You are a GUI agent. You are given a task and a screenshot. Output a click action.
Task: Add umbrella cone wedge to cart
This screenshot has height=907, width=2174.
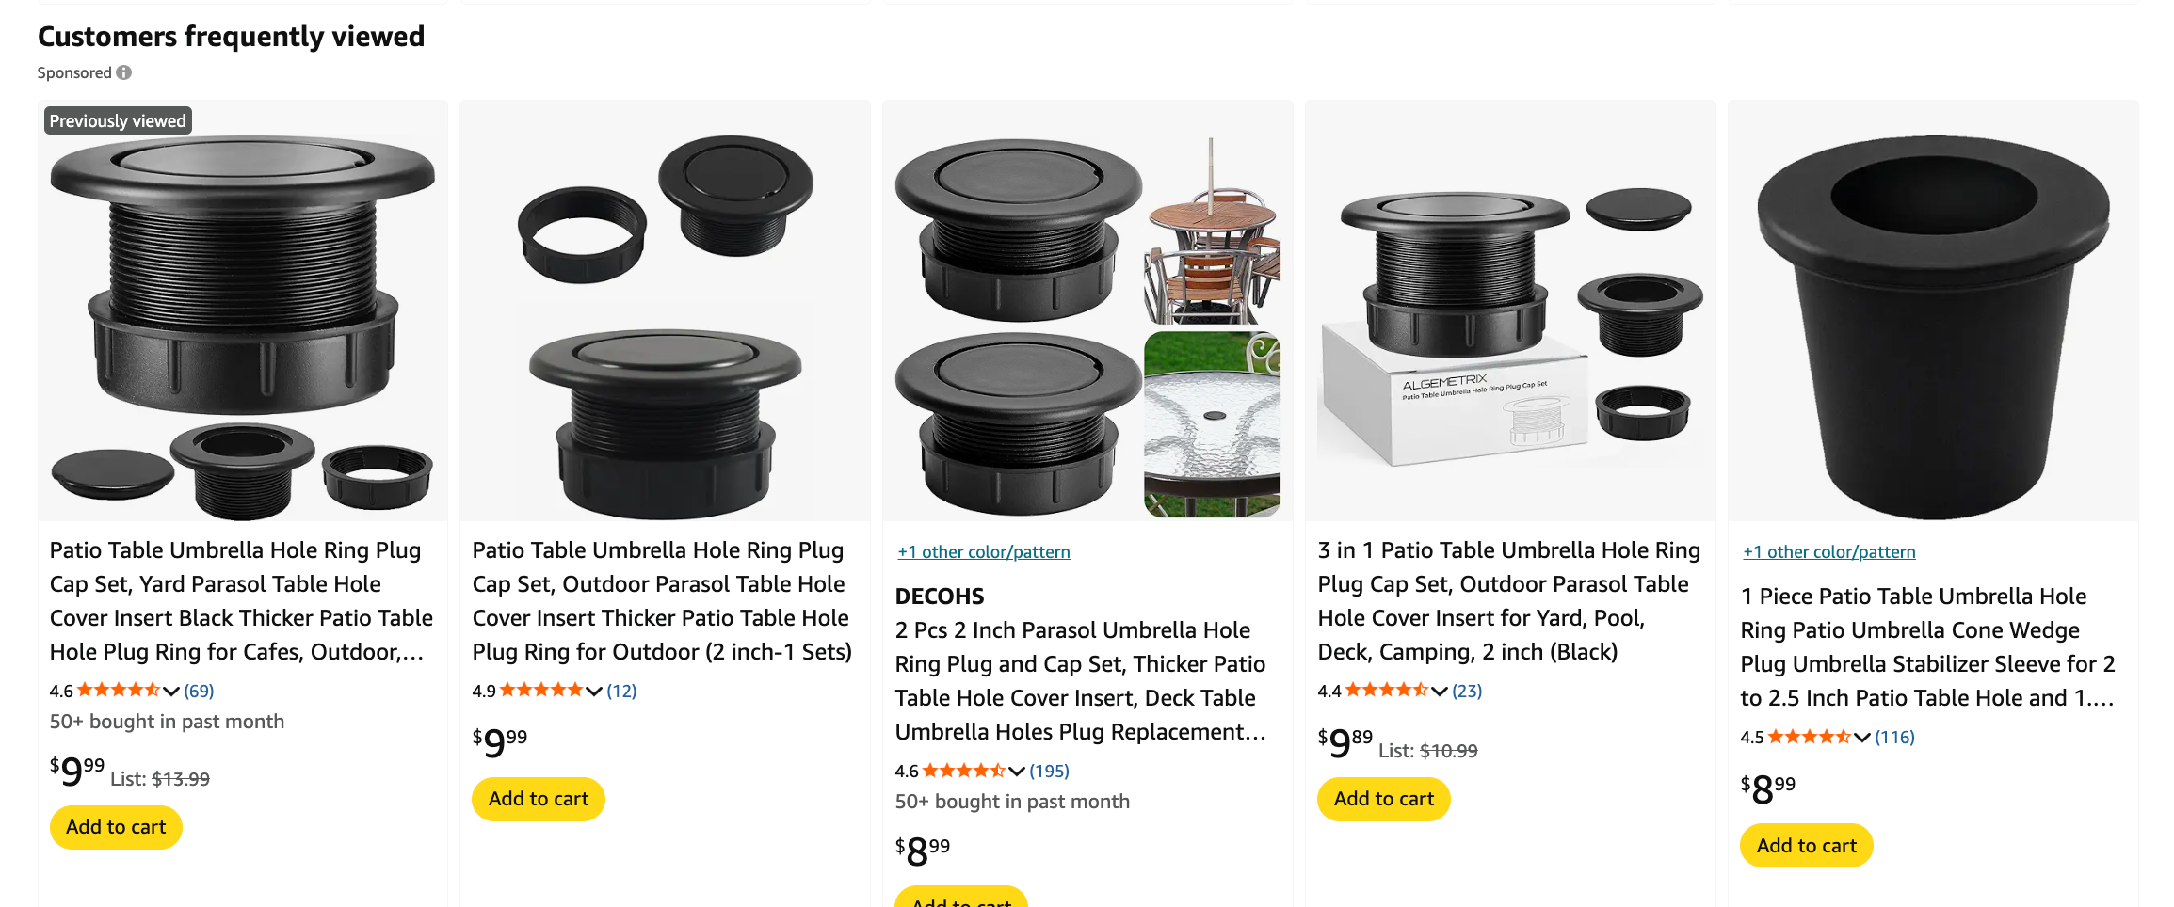[1806, 846]
